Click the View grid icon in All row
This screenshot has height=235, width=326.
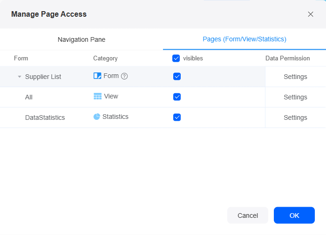click(97, 96)
